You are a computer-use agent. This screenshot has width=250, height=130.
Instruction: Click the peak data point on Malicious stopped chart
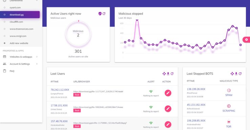click(x=137, y=20)
